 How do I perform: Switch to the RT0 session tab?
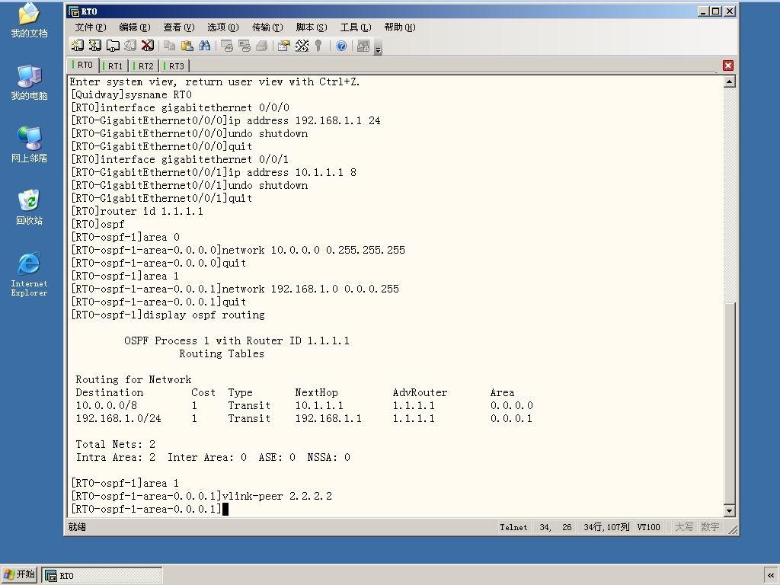point(82,66)
